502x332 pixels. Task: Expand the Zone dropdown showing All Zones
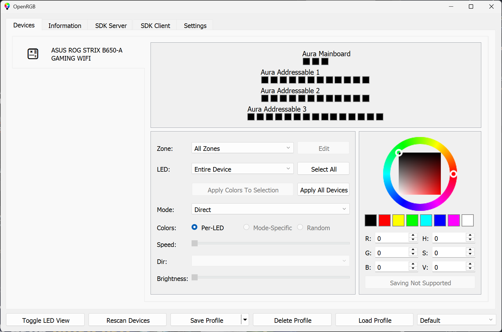pos(242,148)
